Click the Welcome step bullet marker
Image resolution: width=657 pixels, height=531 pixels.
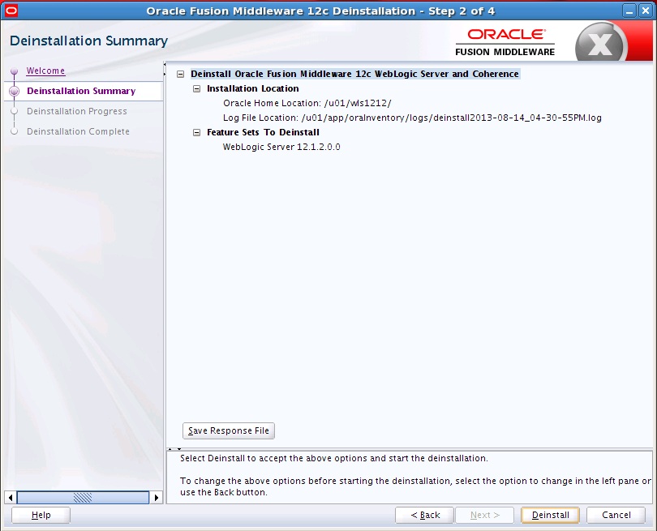[15, 71]
